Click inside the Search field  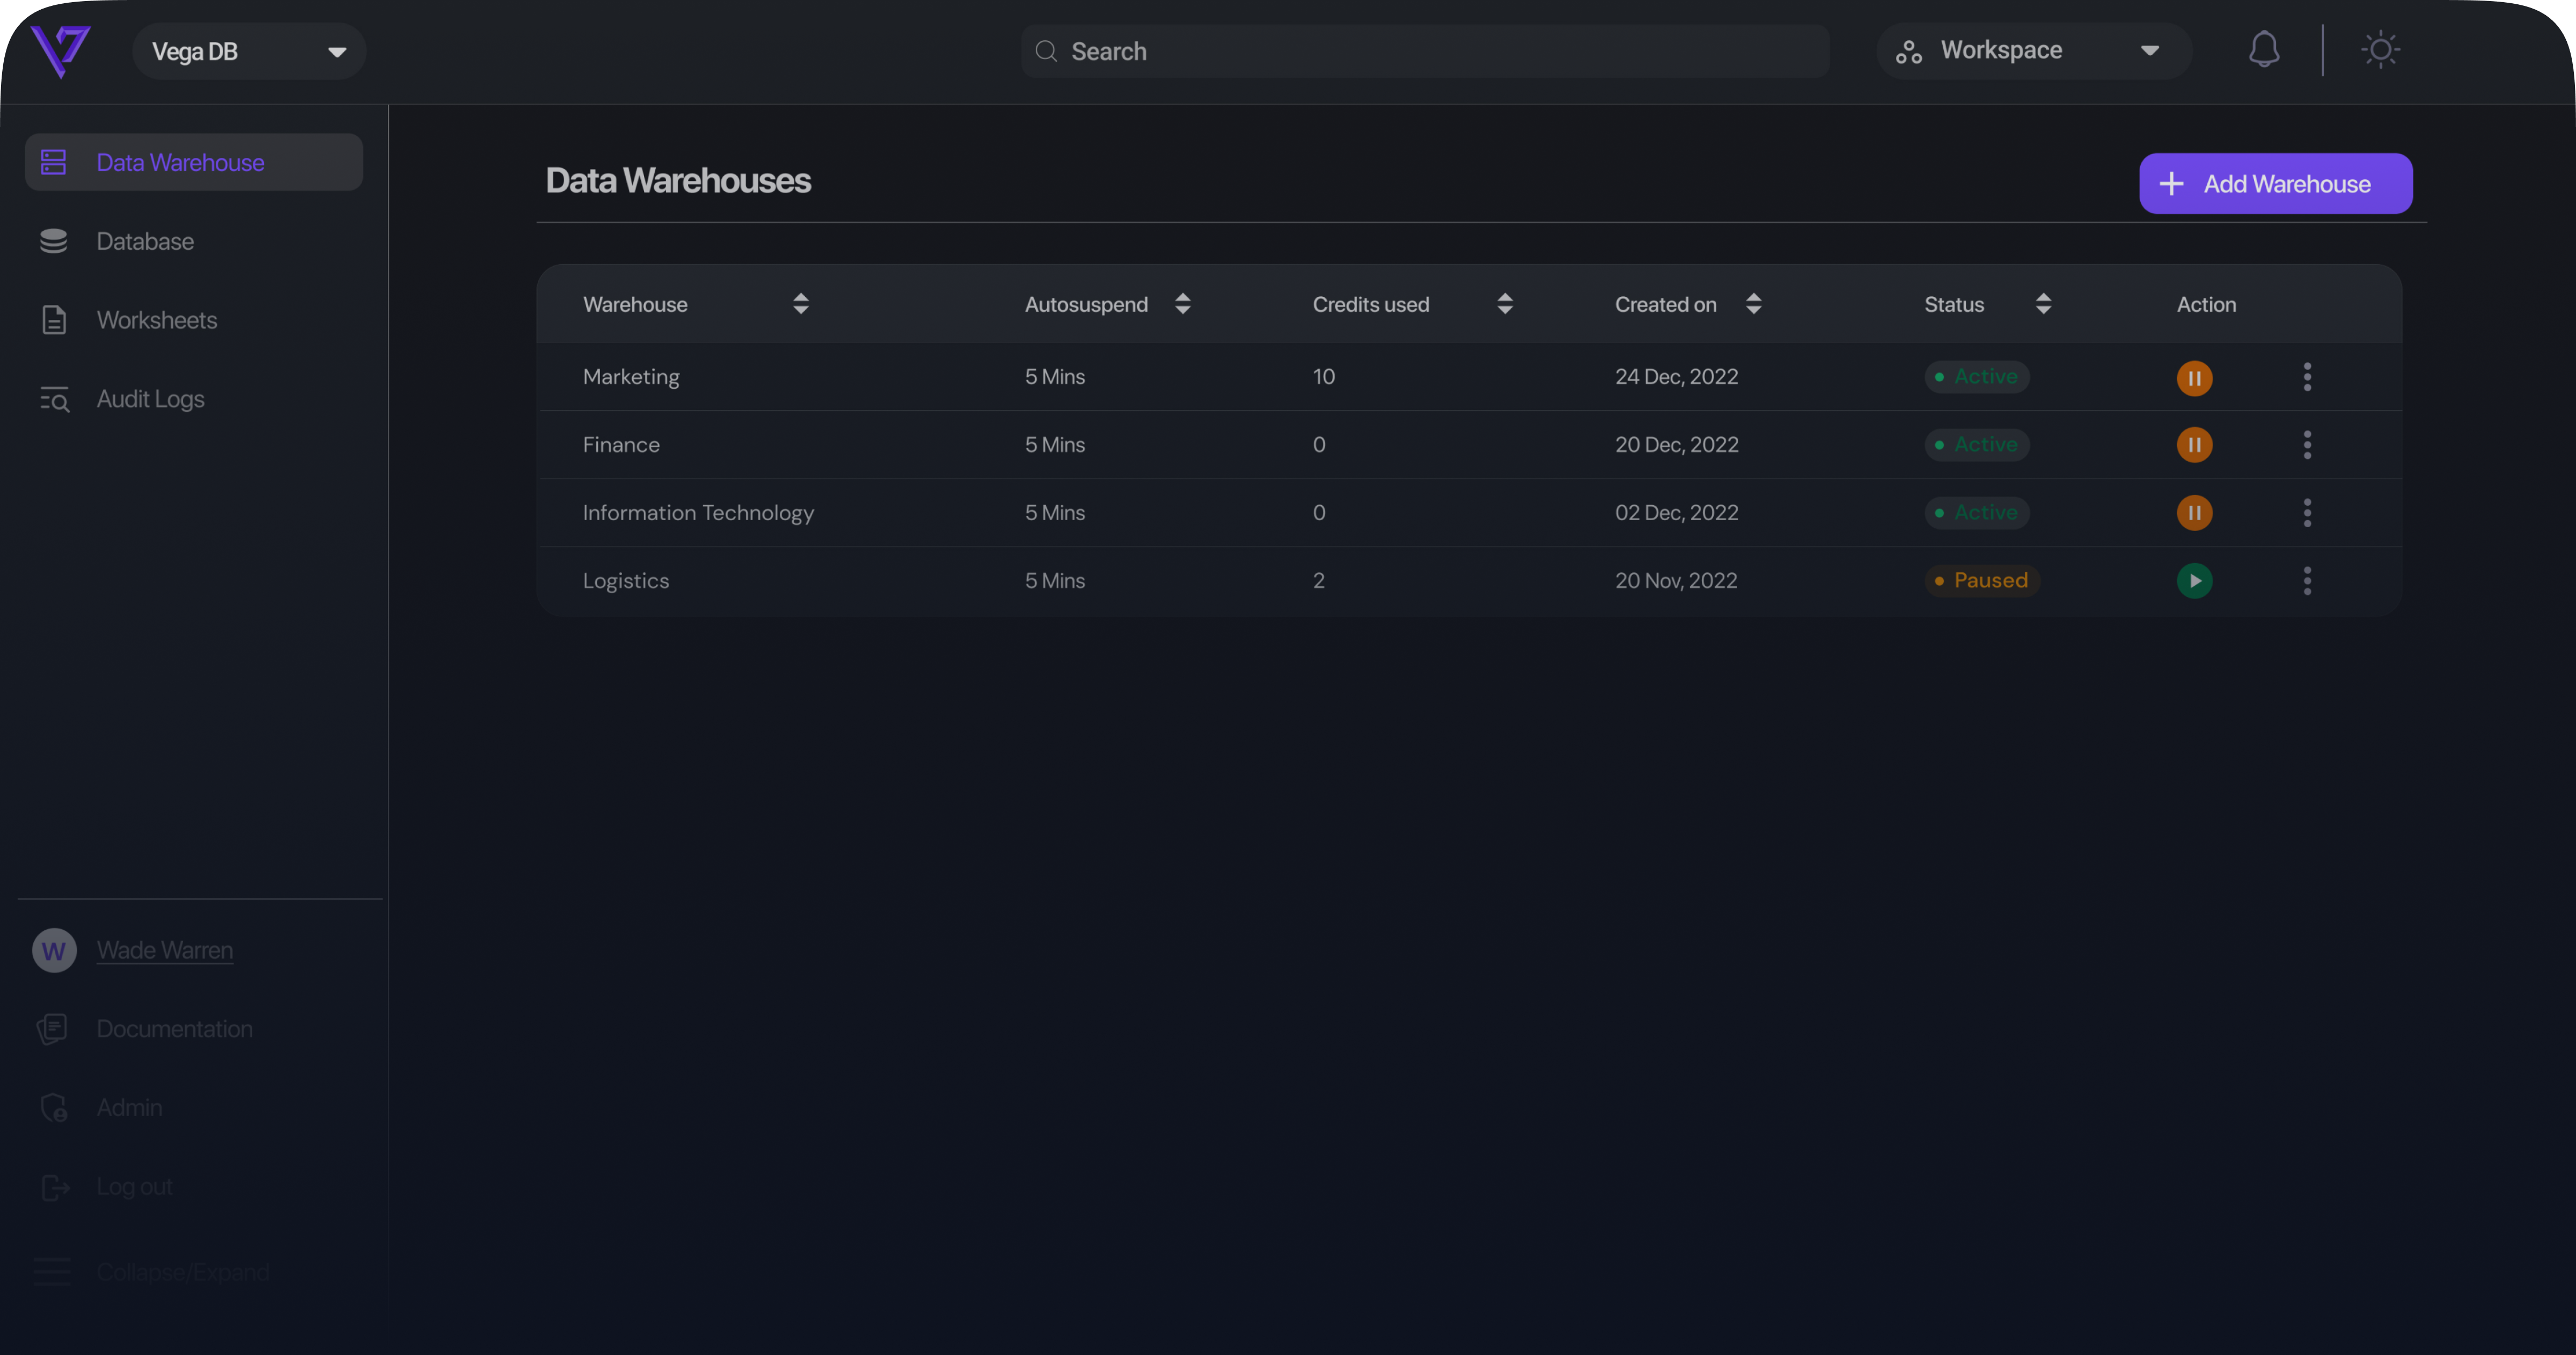(x=1424, y=51)
